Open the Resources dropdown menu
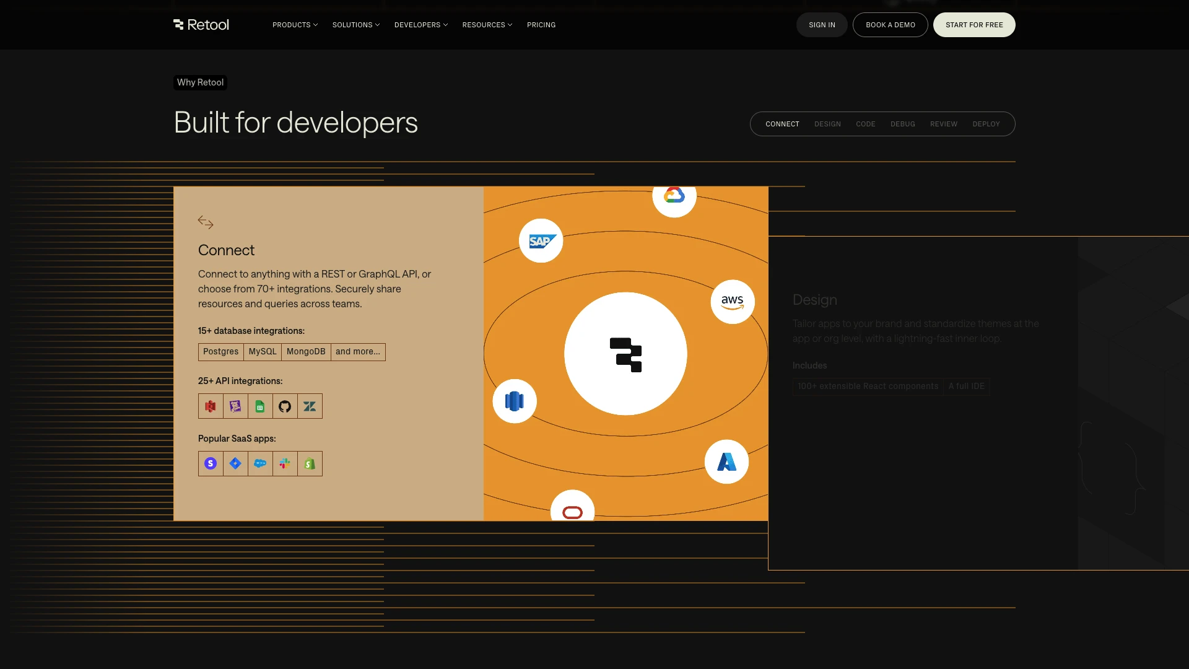 point(487,25)
